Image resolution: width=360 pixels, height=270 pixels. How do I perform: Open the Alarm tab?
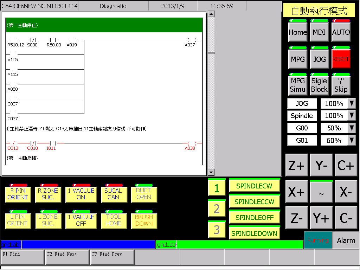pyautogui.click(x=346, y=240)
